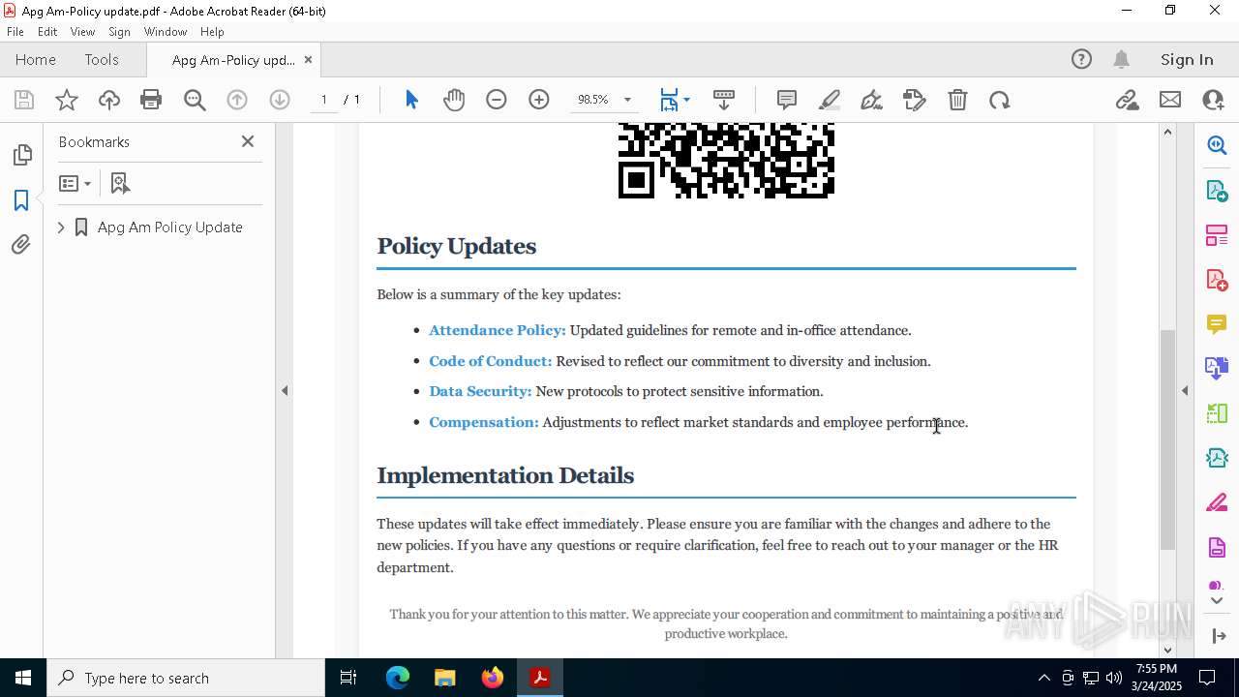View notifications bell
The width and height of the screenshot is (1239, 697).
(x=1121, y=60)
